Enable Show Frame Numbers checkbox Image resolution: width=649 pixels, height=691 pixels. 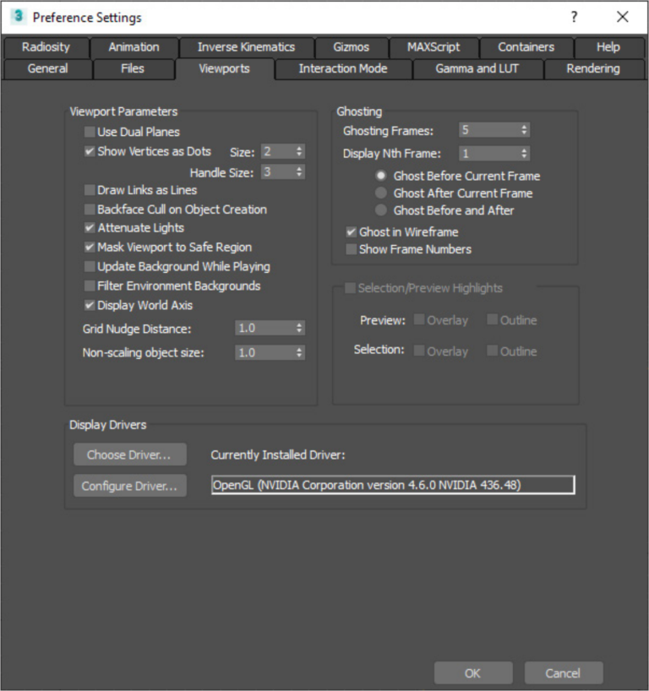coord(351,249)
